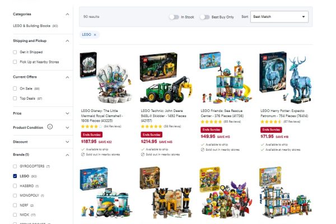Open the Product Condition info icon
Viewport: 336px width, 224px height.
pyautogui.click(x=50, y=127)
